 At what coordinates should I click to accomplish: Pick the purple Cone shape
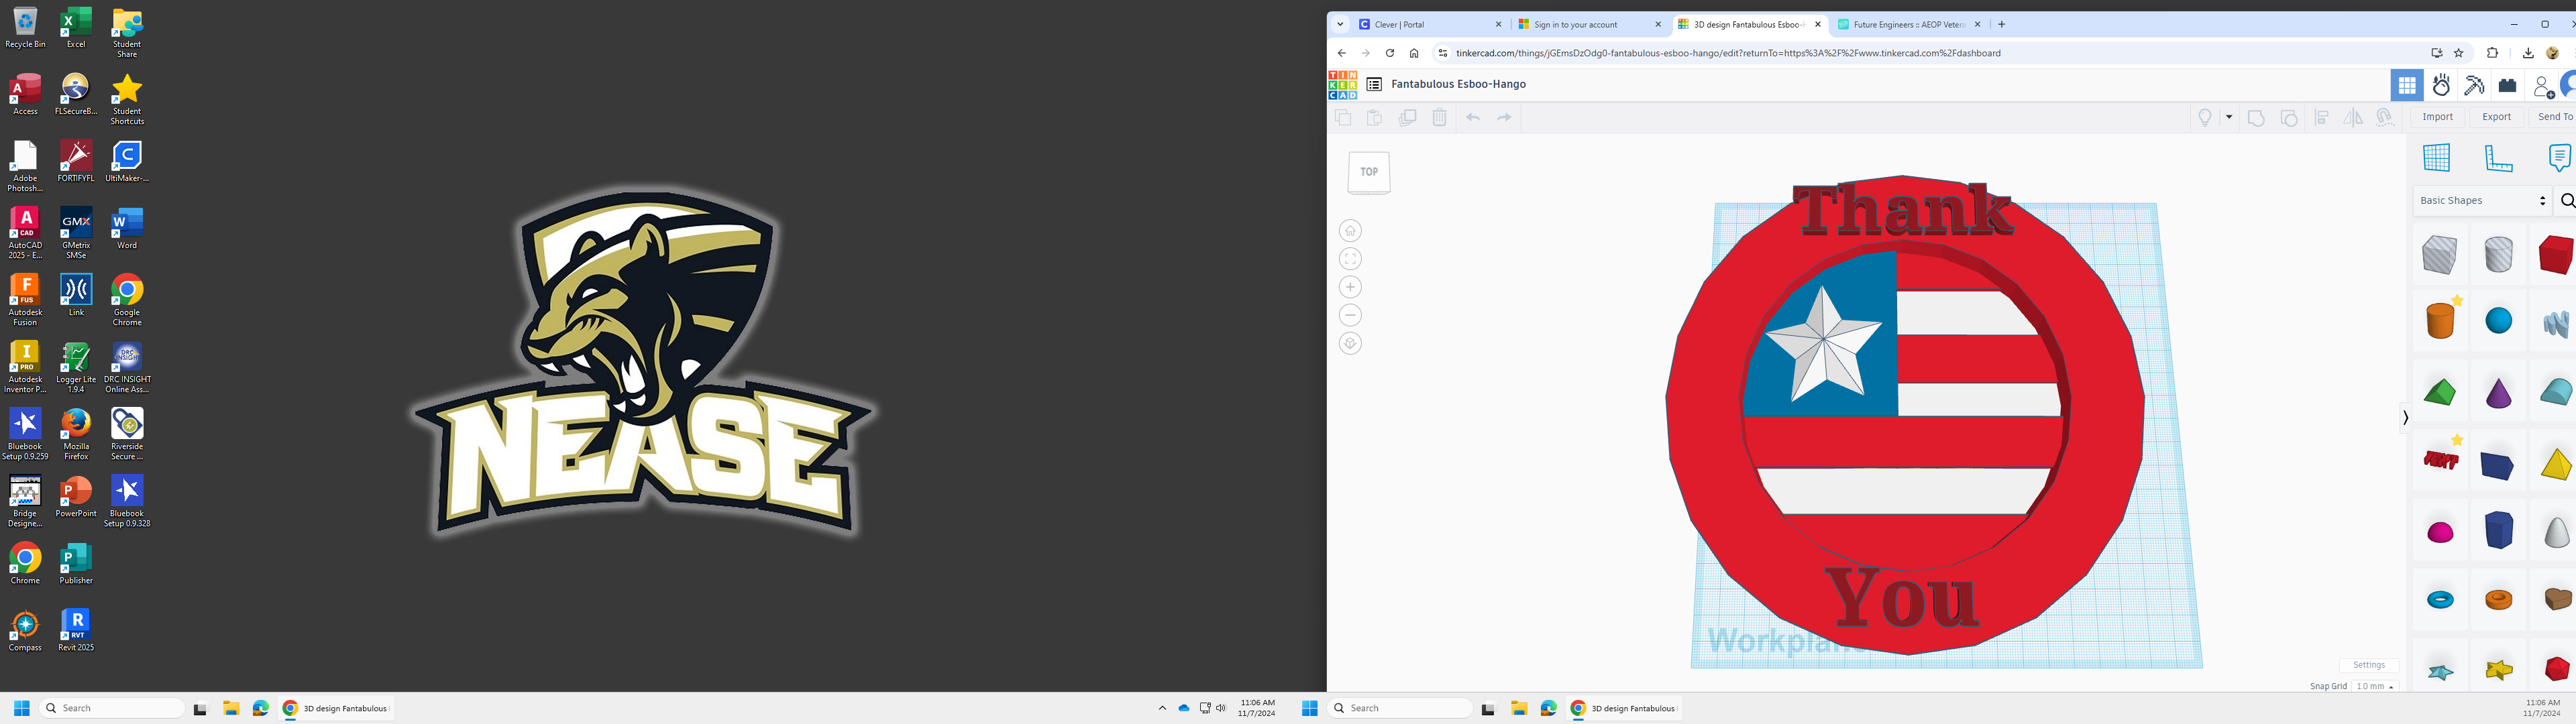pos(2498,393)
